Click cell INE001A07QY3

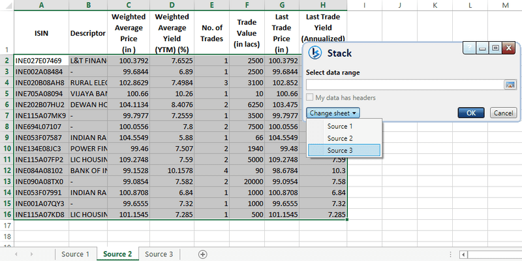[41, 204]
